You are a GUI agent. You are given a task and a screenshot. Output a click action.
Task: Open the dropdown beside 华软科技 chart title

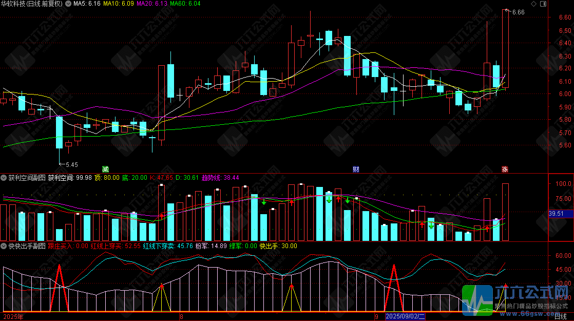point(68,4)
